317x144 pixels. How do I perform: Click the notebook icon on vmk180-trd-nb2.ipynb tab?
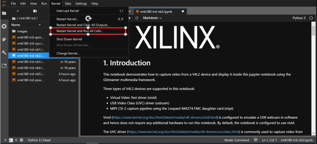coord(137,11)
